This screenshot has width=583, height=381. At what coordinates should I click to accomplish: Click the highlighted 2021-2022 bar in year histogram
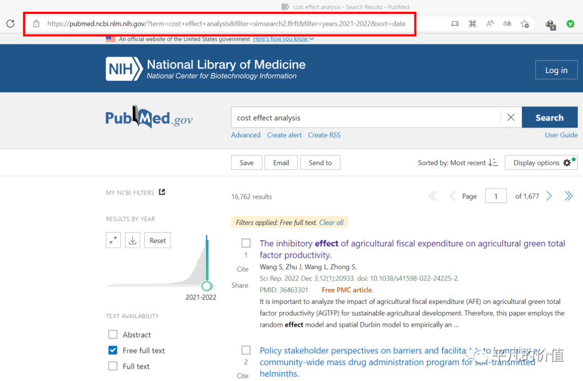tap(207, 259)
